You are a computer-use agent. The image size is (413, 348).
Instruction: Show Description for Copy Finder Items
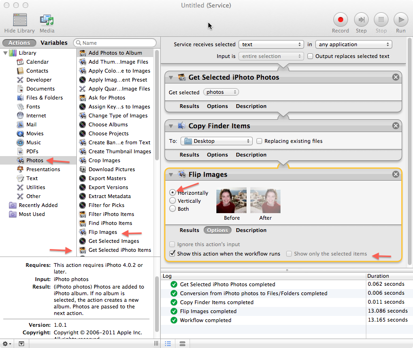click(251, 155)
